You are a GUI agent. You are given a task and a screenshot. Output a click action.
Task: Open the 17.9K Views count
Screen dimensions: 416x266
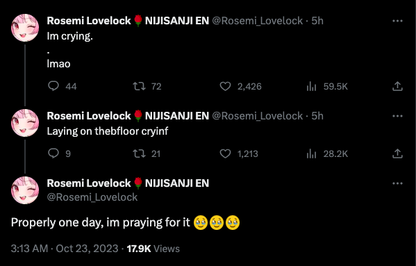(x=153, y=249)
